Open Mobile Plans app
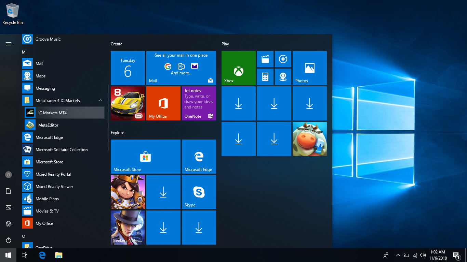467x262 pixels. (x=63, y=199)
